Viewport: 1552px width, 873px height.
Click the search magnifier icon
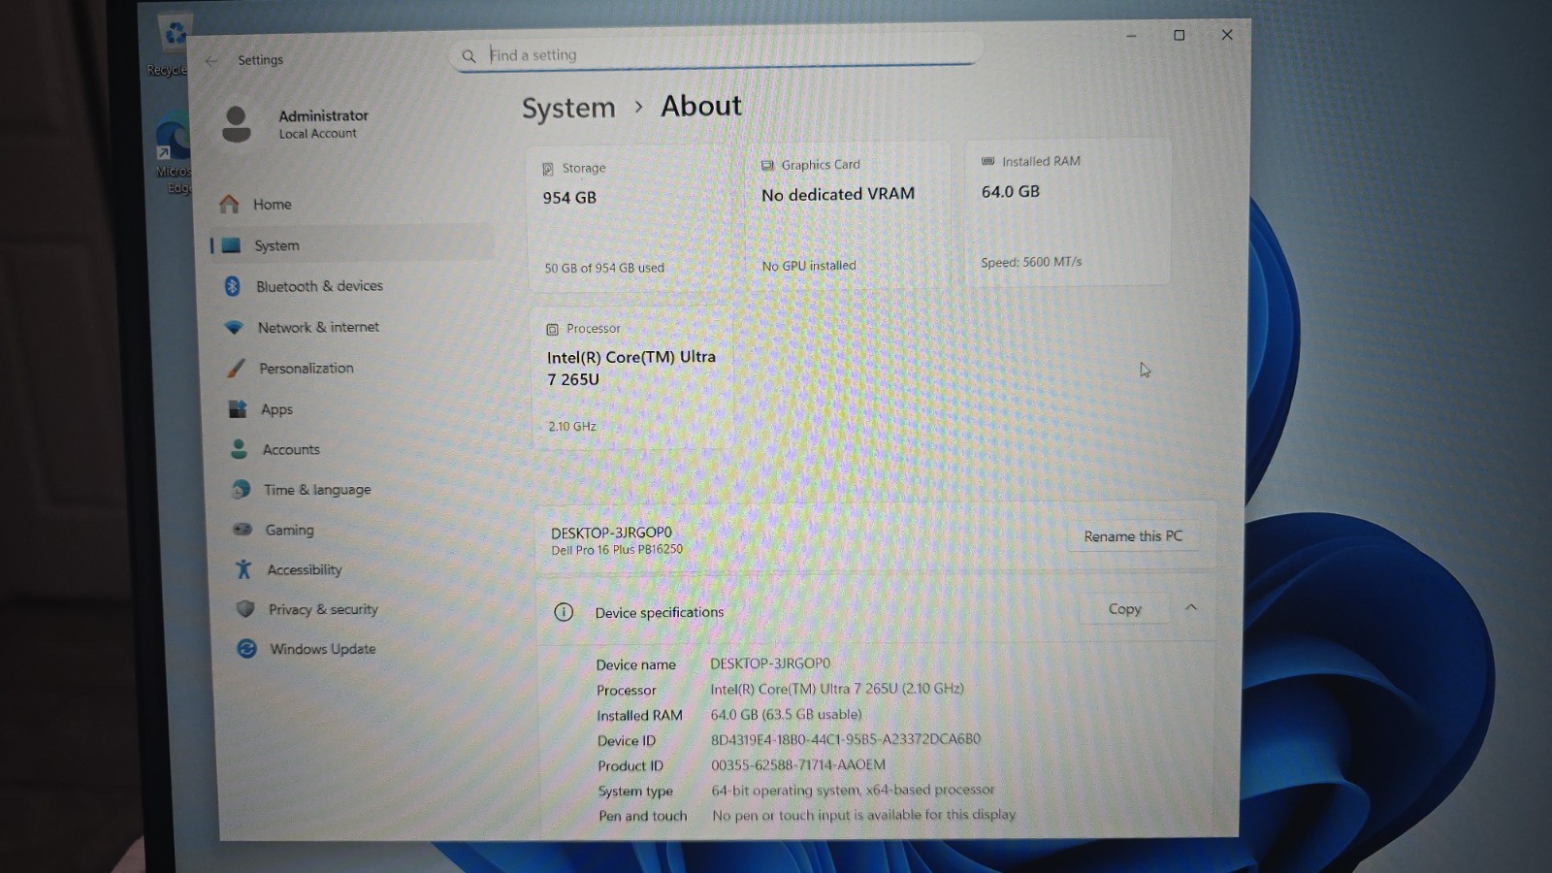tap(469, 56)
